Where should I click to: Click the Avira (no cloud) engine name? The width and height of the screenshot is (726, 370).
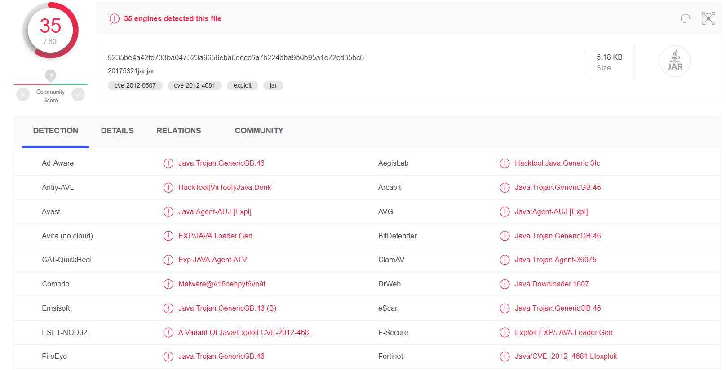point(67,236)
